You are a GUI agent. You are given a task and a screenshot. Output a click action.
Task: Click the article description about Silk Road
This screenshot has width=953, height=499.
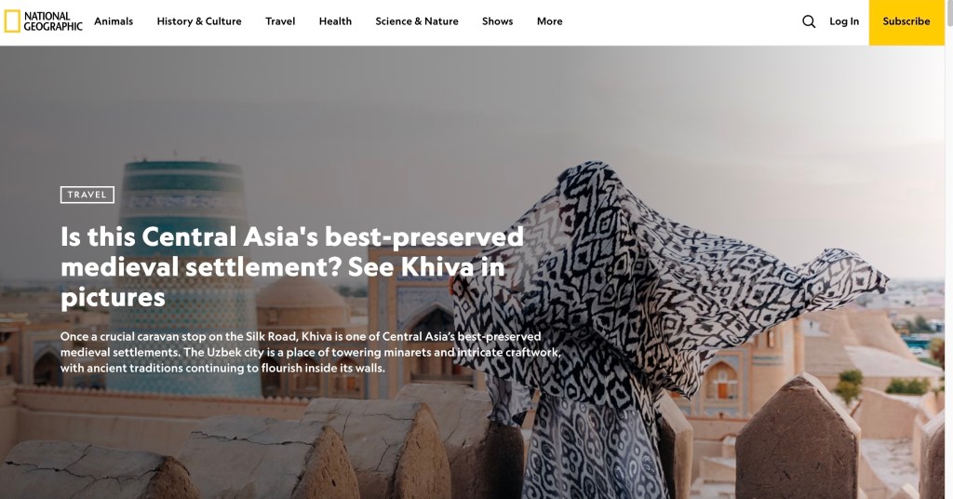point(310,352)
